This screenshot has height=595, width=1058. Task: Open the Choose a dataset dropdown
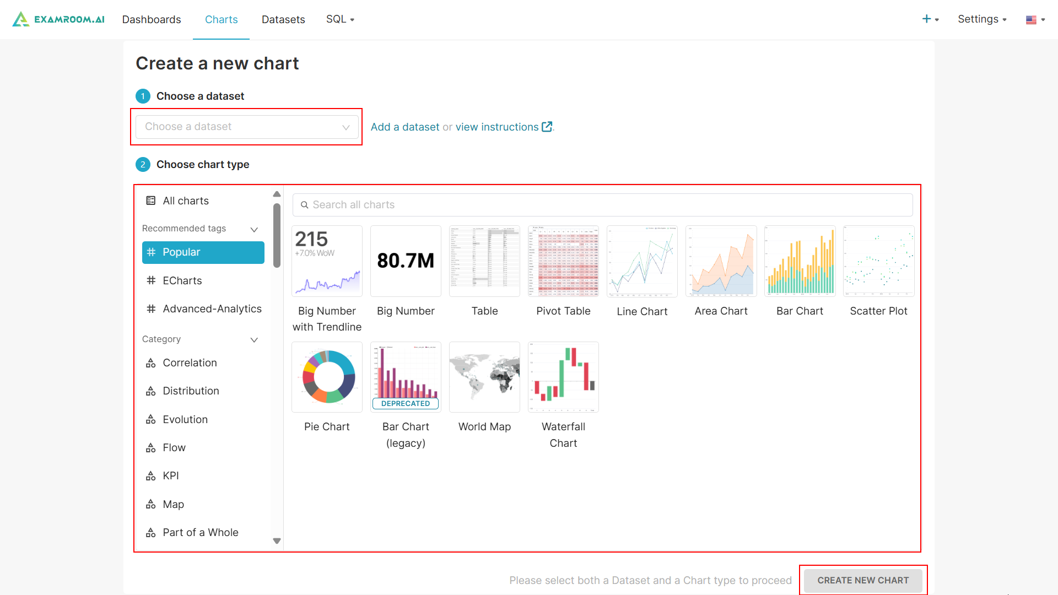click(247, 127)
